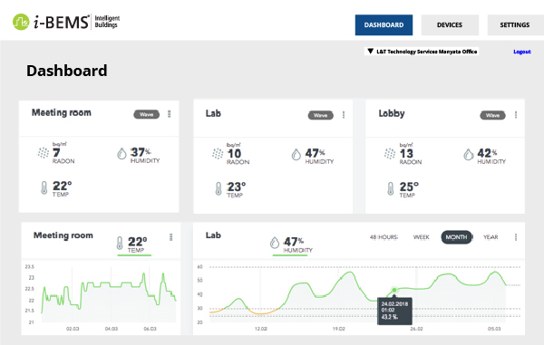Open the Meeting room chart options menu
The height and width of the screenshot is (345, 544).
pos(171,237)
